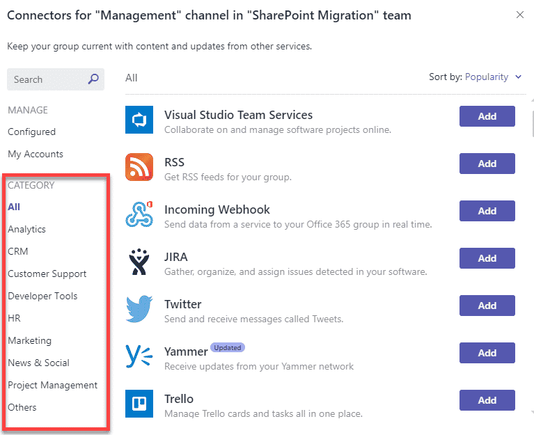Add the Incoming Webhook connector
This screenshot has width=534, height=435.
pyautogui.click(x=487, y=211)
